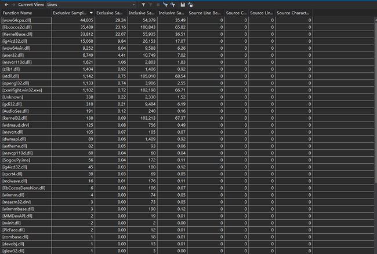Click the 22.07 exclusive percent cell

coord(111,34)
